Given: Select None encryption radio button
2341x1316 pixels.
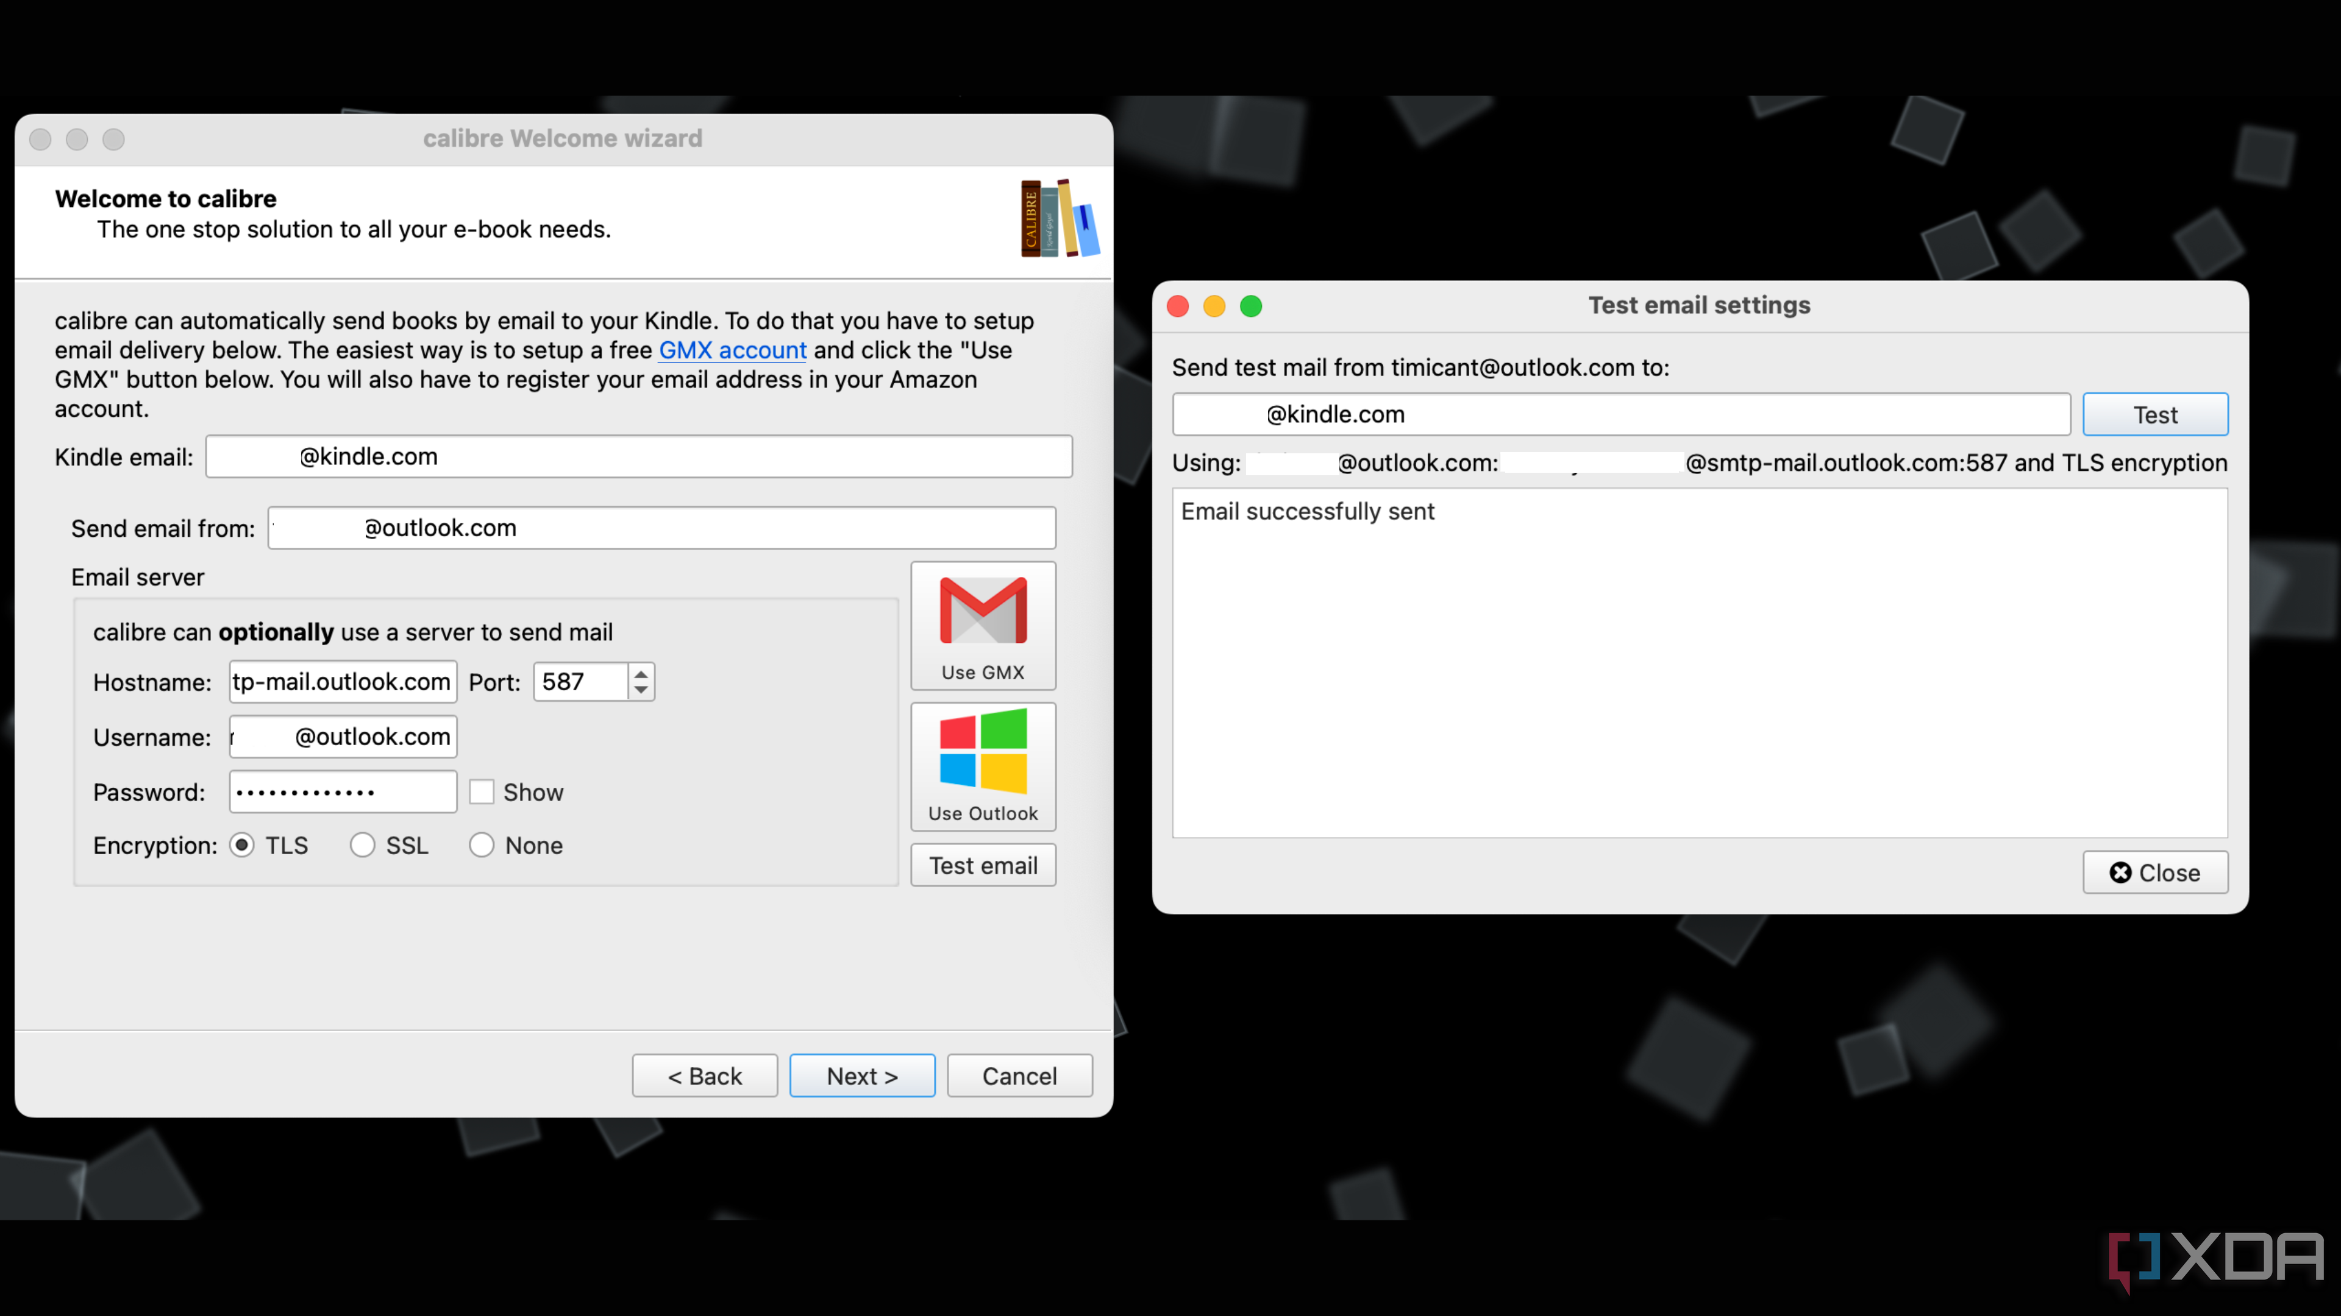Looking at the screenshot, I should click(x=482, y=846).
